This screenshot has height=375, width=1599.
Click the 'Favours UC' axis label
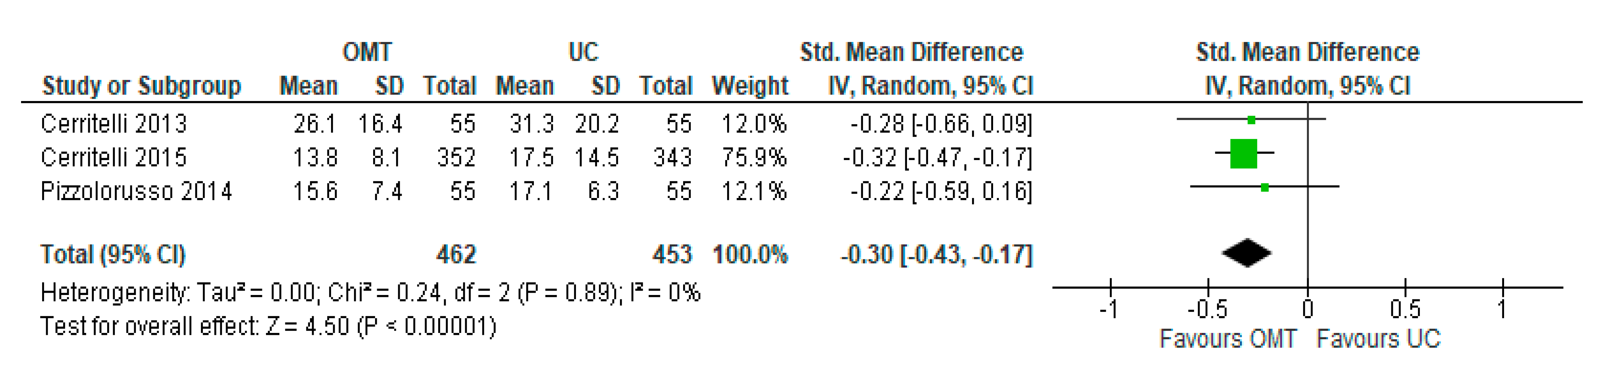[x=1378, y=338]
